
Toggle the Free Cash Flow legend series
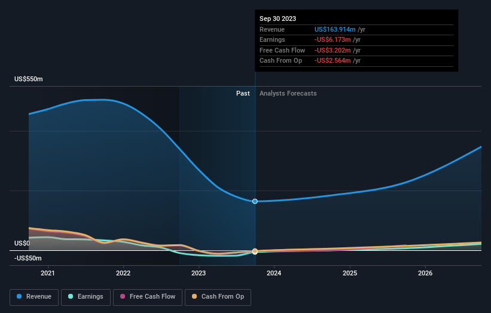148,297
